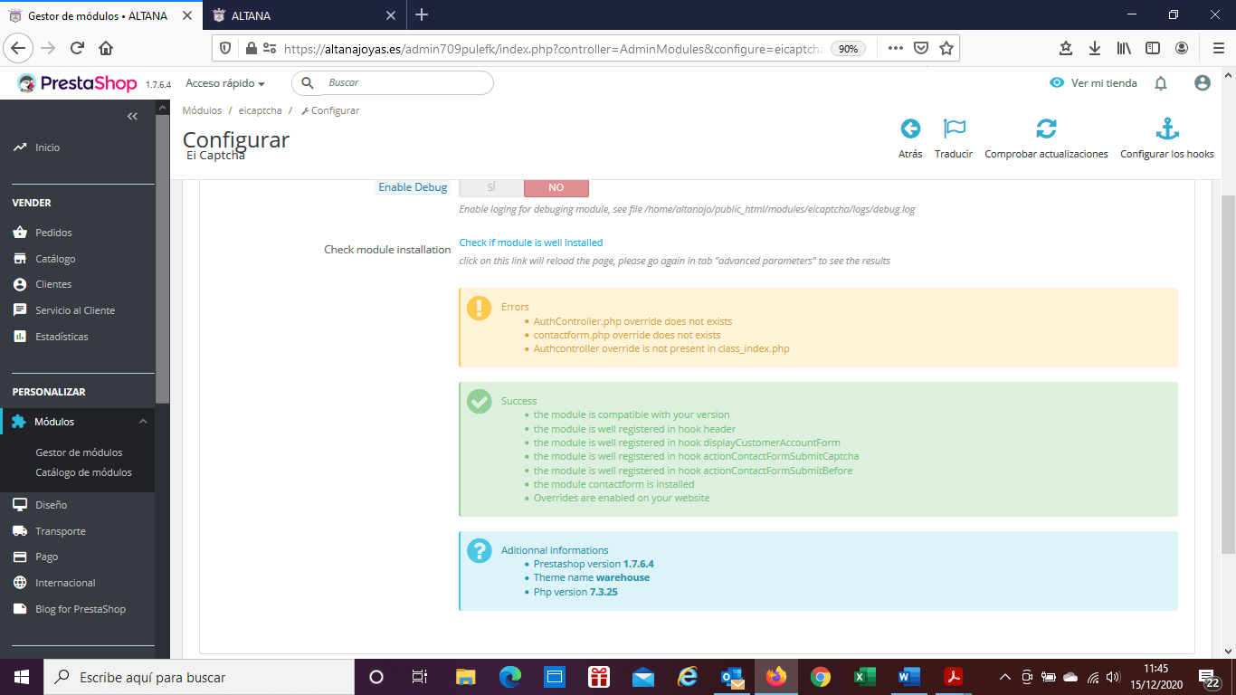Open Servicio al Cliente menu
The image size is (1236, 695).
tap(75, 310)
